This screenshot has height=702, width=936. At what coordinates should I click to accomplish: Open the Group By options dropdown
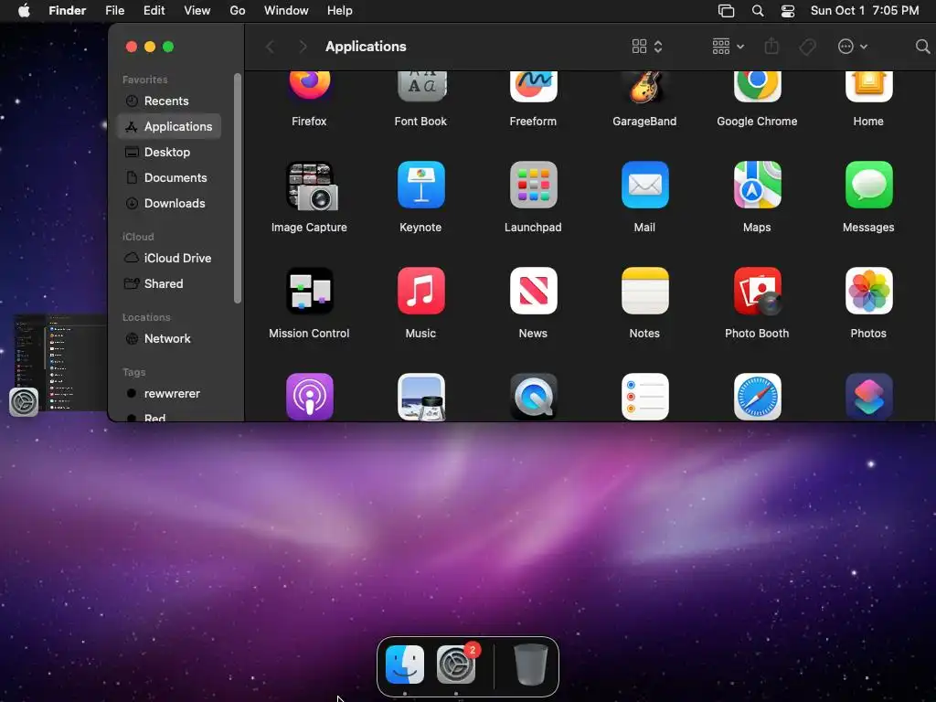point(728,47)
